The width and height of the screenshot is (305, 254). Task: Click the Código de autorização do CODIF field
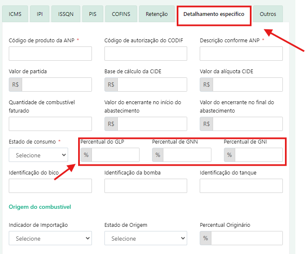click(x=146, y=54)
